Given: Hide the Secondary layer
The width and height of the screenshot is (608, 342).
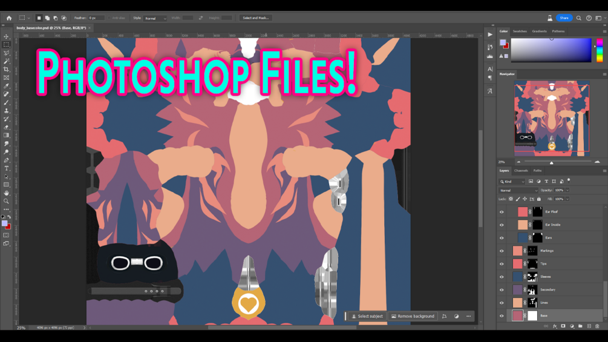Looking at the screenshot, I should click(502, 290).
